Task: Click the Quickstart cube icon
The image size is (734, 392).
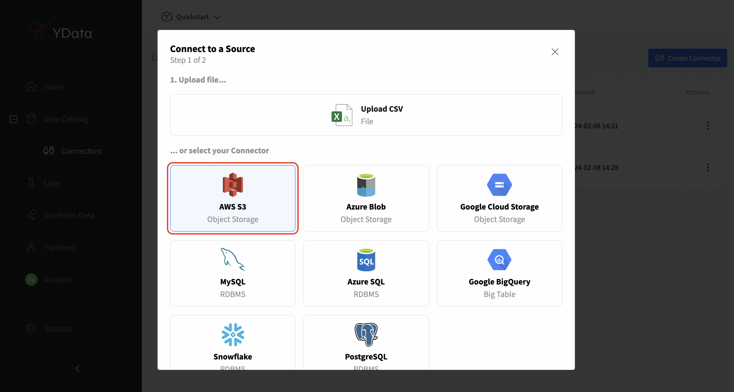Action: pyautogui.click(x=167, y=17)
